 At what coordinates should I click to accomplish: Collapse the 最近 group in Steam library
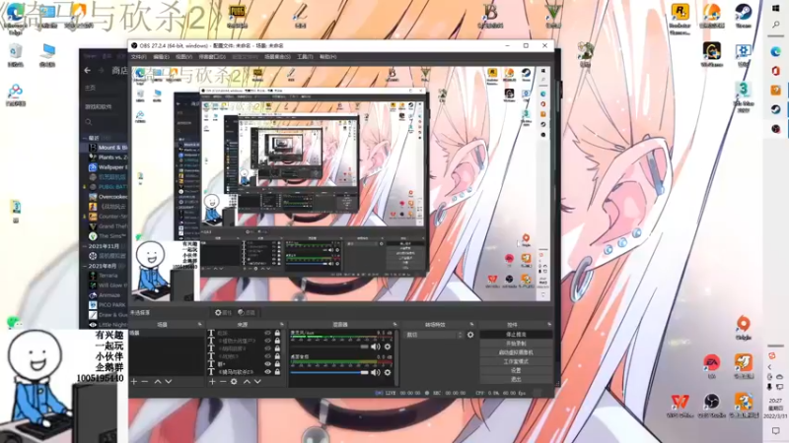pos(85,138)
